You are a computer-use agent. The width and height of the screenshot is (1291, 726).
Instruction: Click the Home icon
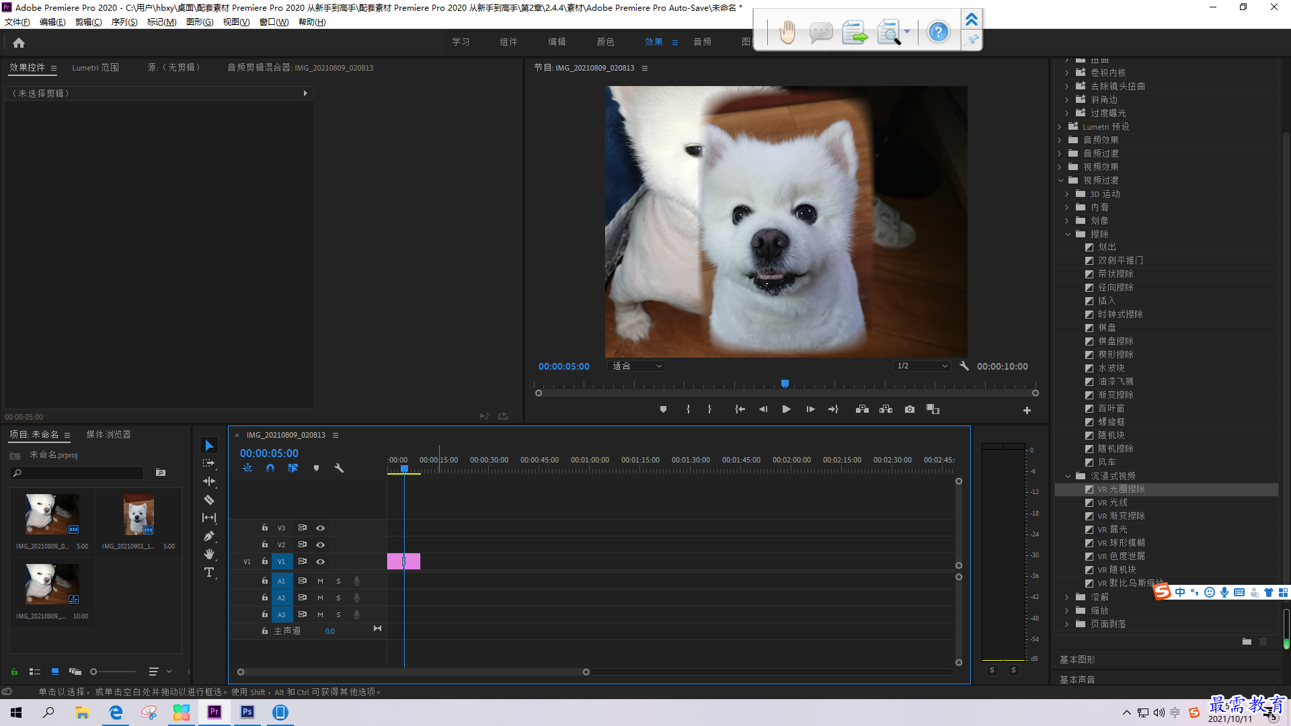[x=19, y=42]
